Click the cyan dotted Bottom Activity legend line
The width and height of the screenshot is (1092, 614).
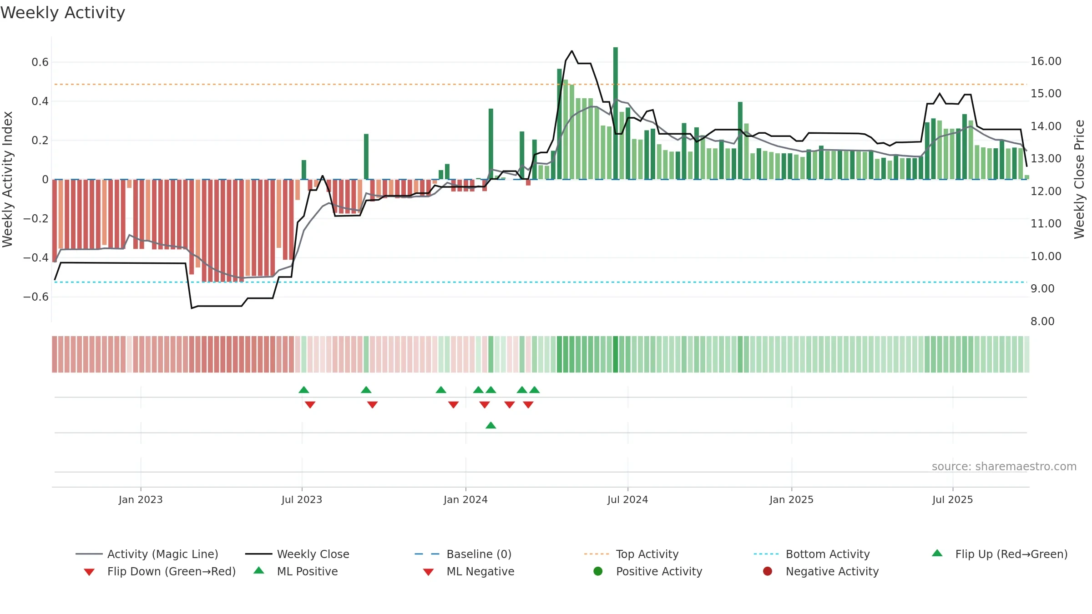[766, 554]
